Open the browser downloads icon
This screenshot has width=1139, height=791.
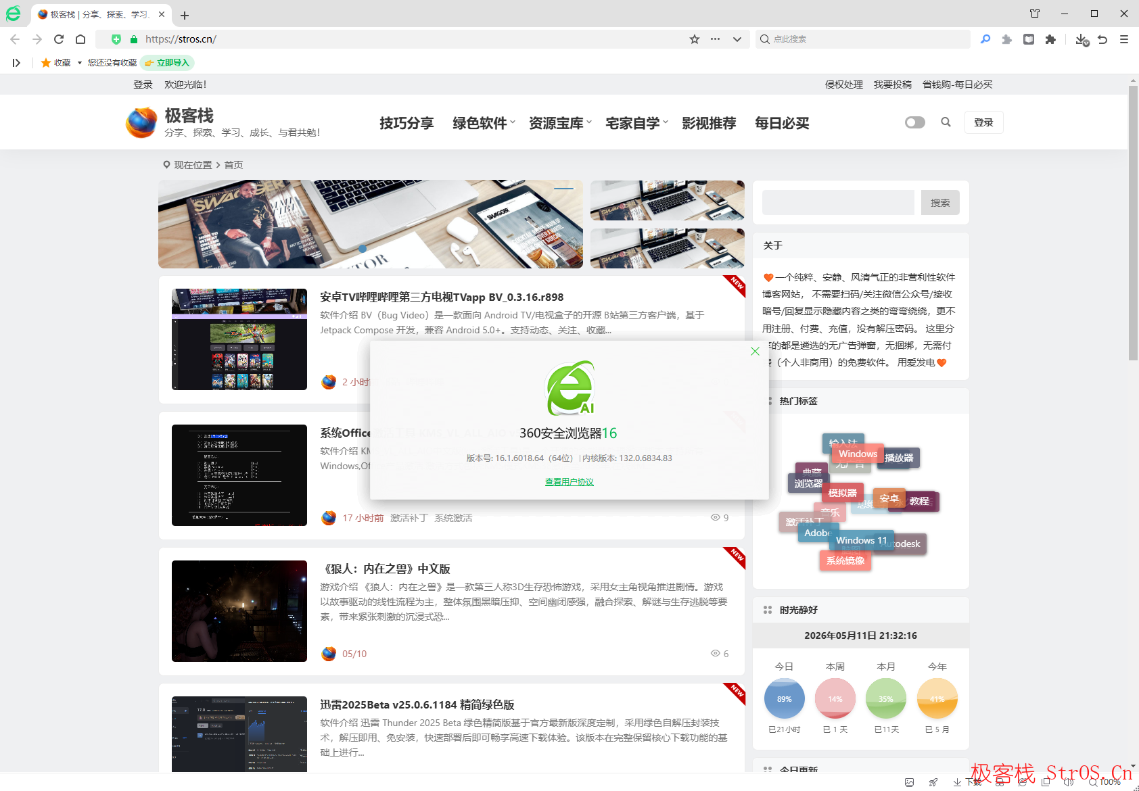tap(1082, 40)
